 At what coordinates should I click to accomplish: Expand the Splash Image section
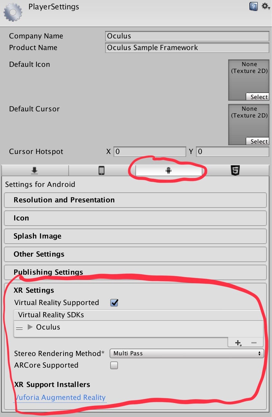[x=135, y=236]
